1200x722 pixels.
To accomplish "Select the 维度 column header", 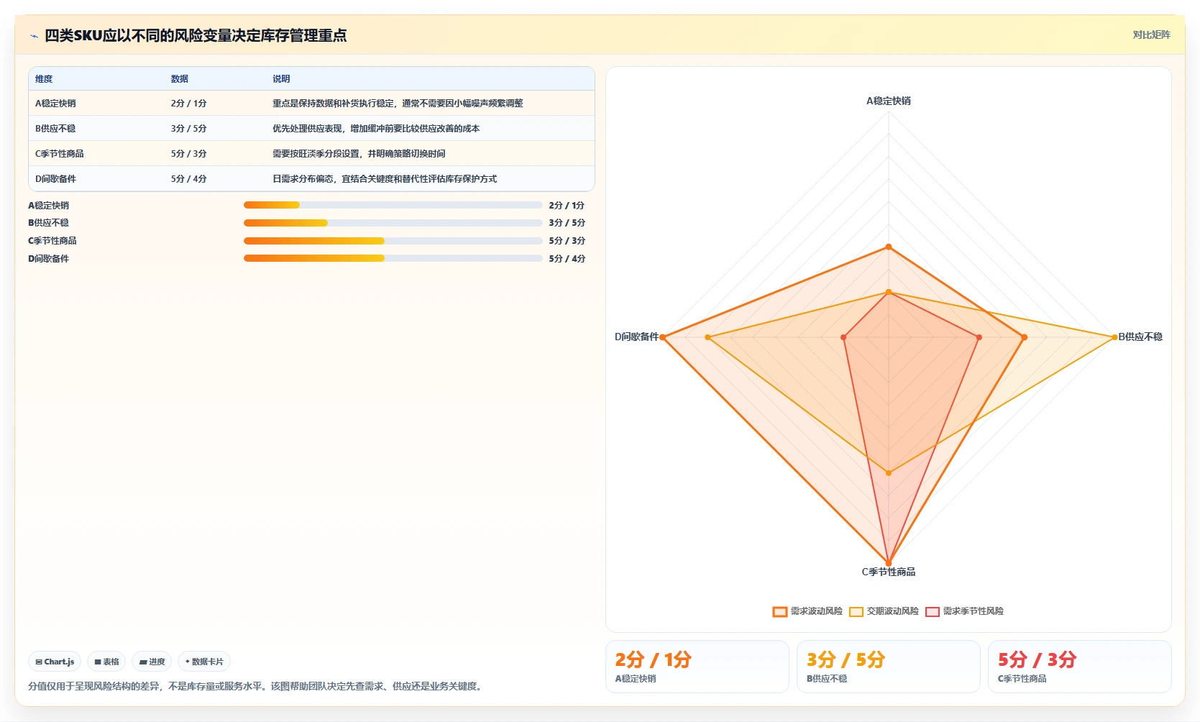I will click(x=44, y=79).
